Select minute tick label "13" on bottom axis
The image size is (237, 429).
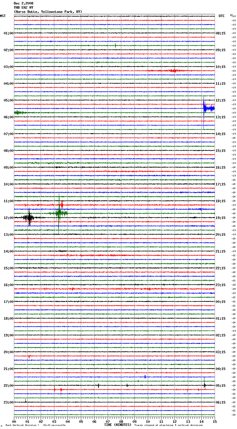(188, 421)
